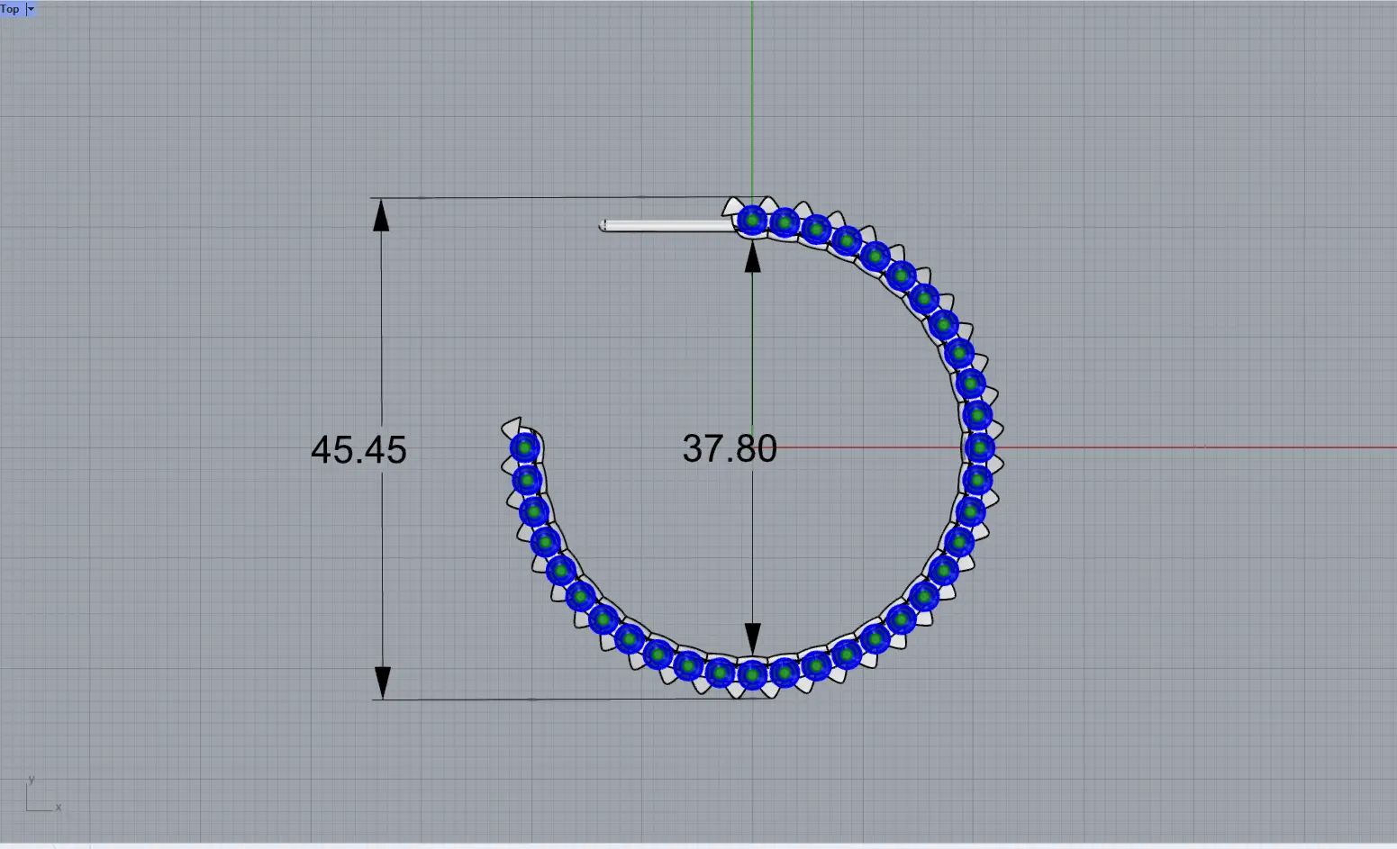Screen dimensions: 1397x849
Task: Select the gem at the open hoop end
Action: coord(524,447)
